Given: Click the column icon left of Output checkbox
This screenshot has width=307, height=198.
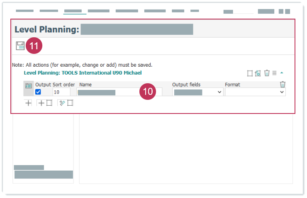Looking at the screenshot, I should 29,86.
